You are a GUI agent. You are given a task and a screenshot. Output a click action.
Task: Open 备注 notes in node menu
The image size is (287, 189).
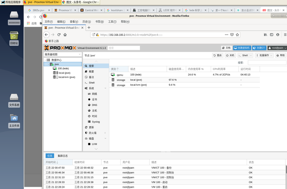point(96,77)
